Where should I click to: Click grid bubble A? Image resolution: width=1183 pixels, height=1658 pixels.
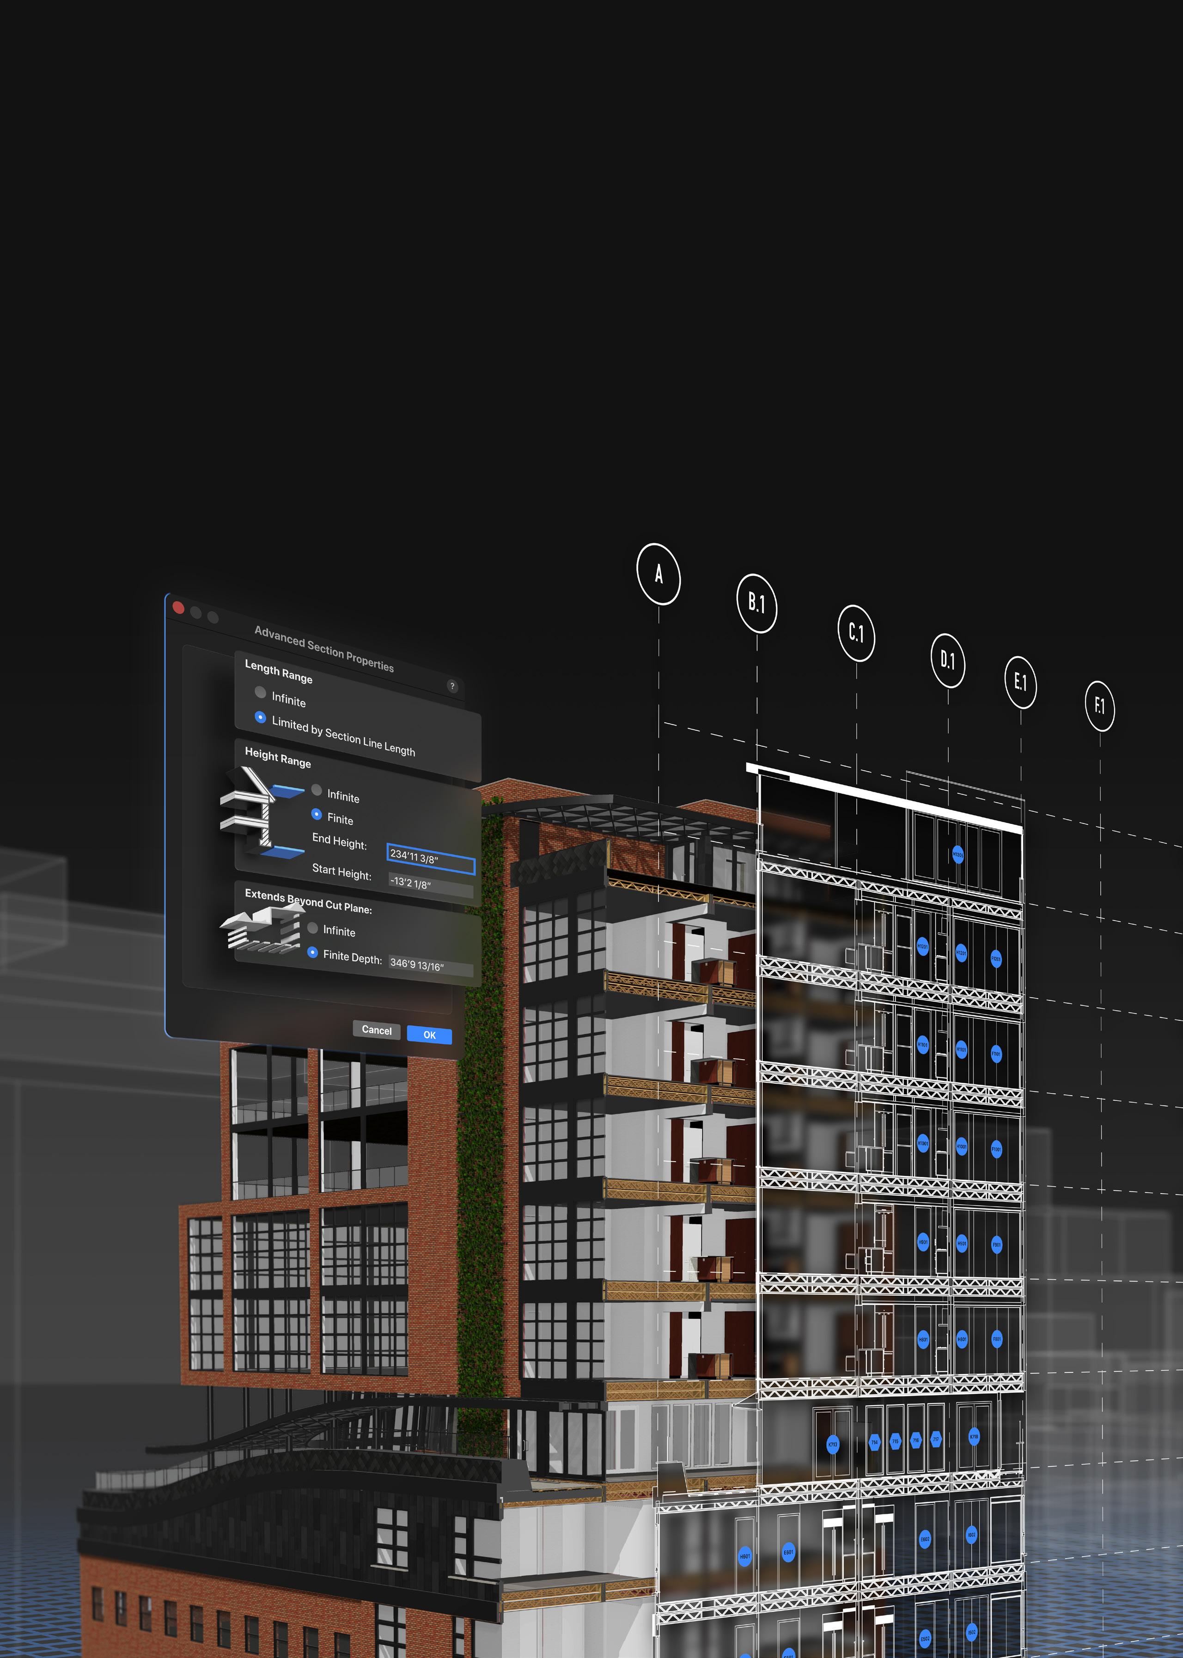[x=659, y=574]
